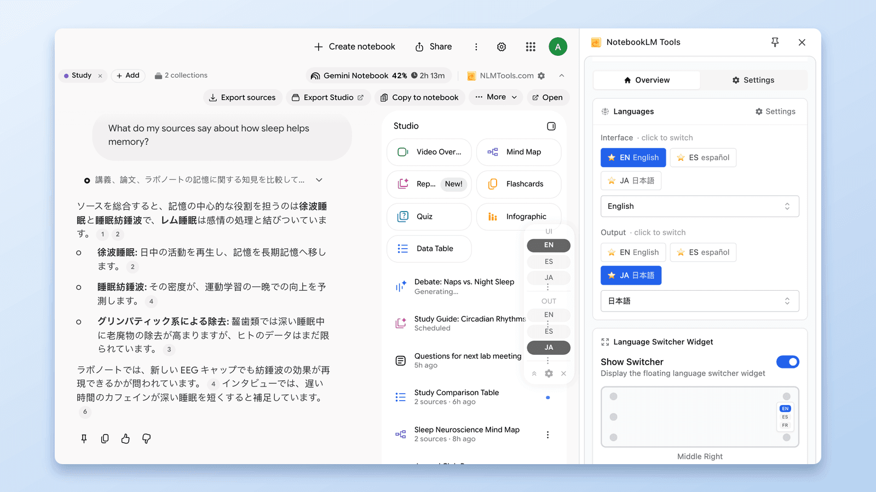
Task: Open the 日本語 output language dropdown
Action: (x=700, y=301)
